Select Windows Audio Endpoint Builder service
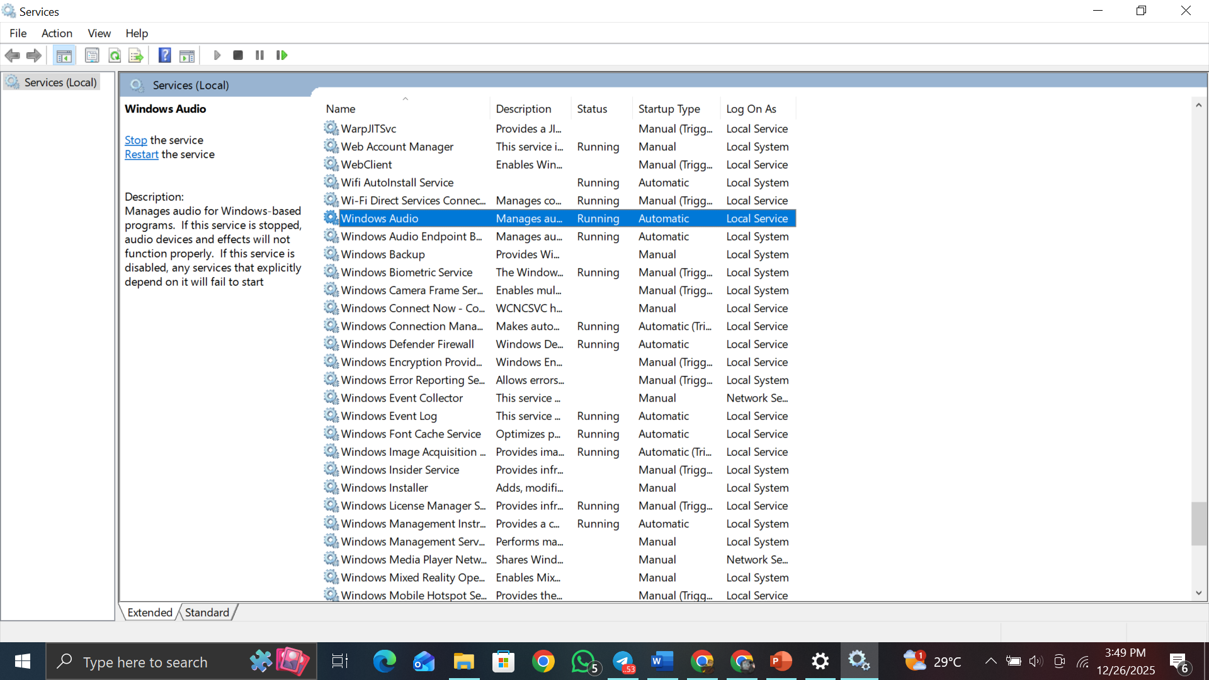The height and width of the screenshot is (680, 1209). tap(560, 236)
